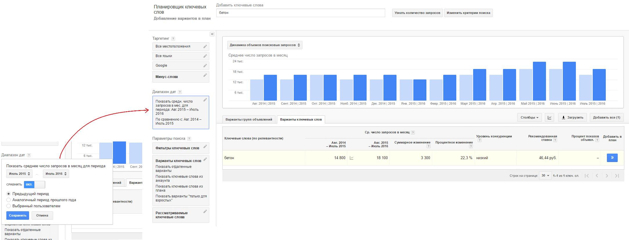Click Добавить все (1) button

point(607,117)
